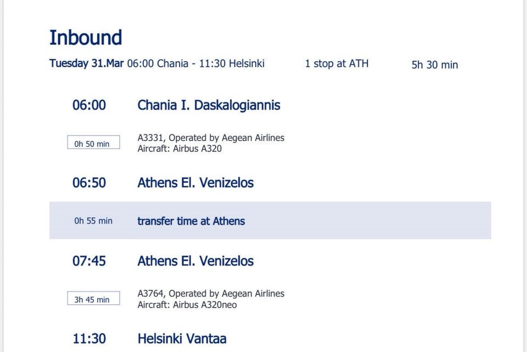Screen dimensions: 527x352
Task: Click flight A3764 operated by Aegean Airlines
Action: [x=211, y=294]
